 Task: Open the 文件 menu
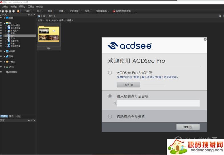pos(5,7)
